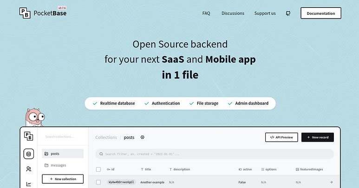The width and height of the screenshot is (359, 188).
Task: Click the Gopher mascot image
Action: tap(35, 117)
